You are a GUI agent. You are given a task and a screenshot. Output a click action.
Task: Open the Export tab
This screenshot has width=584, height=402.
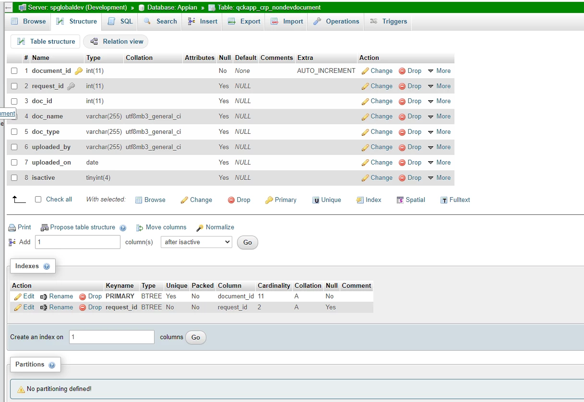[244, 22]
